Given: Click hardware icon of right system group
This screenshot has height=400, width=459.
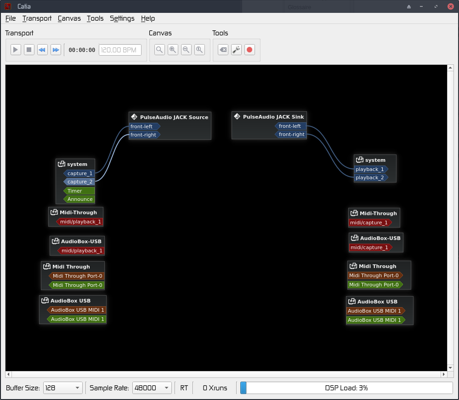Looking at the screenshot, I should pyautogui.click(x=359, y=160).
